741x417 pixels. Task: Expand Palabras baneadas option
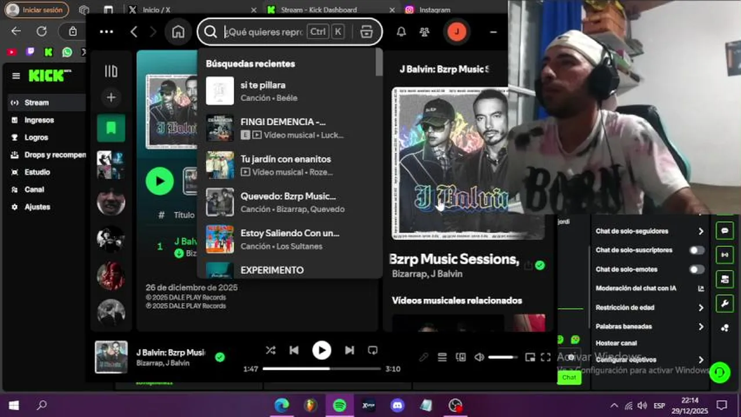650,327
